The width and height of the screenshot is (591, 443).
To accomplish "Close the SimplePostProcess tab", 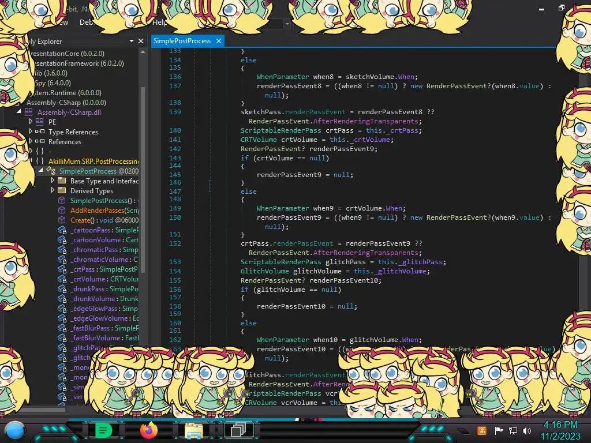I will 219,41.
